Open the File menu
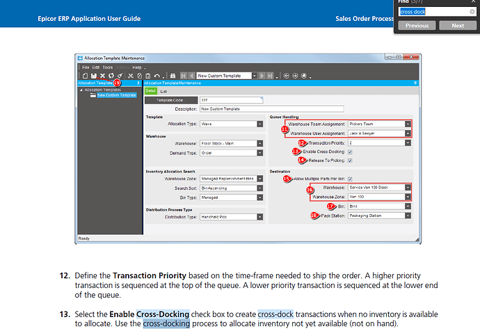Image resolution: width=480 pixels, height=331 pixels. point(86,67)
